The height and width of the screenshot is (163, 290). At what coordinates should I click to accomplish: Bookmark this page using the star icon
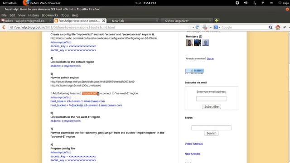[190, 27]
